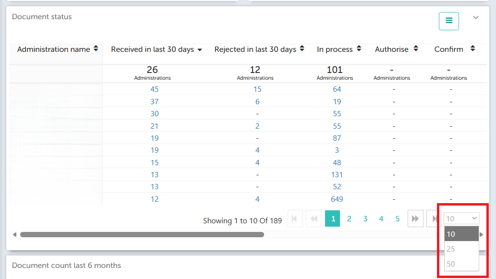Go to next page with double-arrow button
496x279 pixels.
415,219
